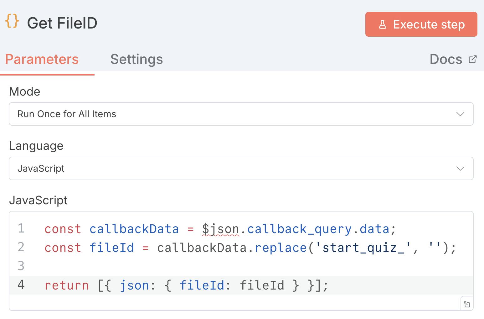Select the Parameters tab
This screenshot has height=319, width=484.
(42, 59)
